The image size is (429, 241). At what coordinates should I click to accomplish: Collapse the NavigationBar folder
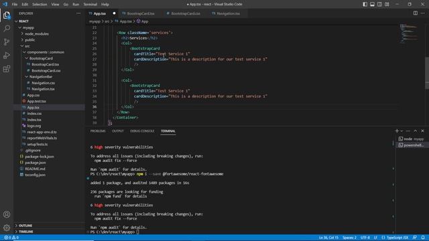pos(49,77)
